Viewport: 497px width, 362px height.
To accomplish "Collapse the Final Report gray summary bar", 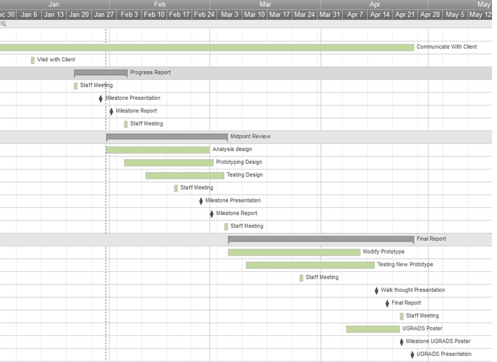I will (x=320, y=239).
